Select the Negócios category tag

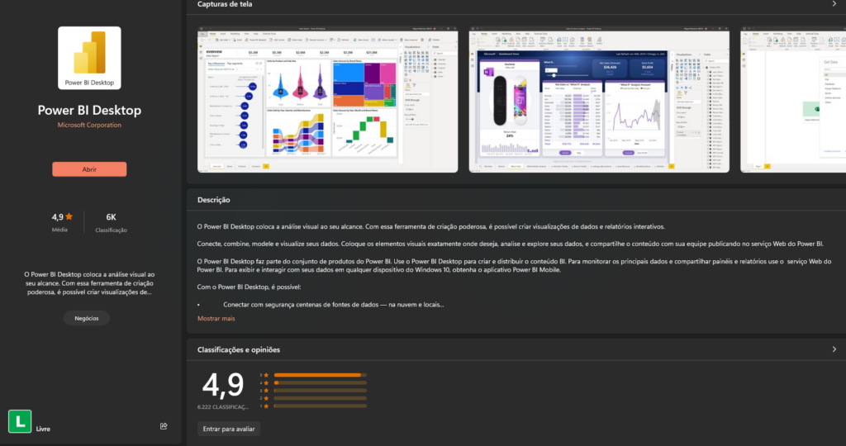coord(86,318)
